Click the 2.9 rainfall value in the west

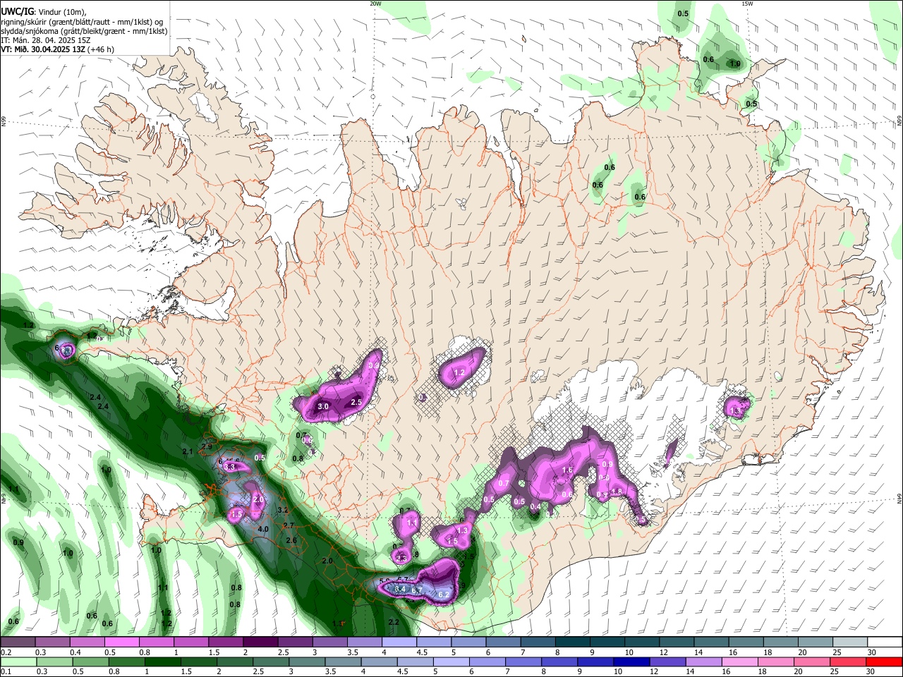pos(207,447)
